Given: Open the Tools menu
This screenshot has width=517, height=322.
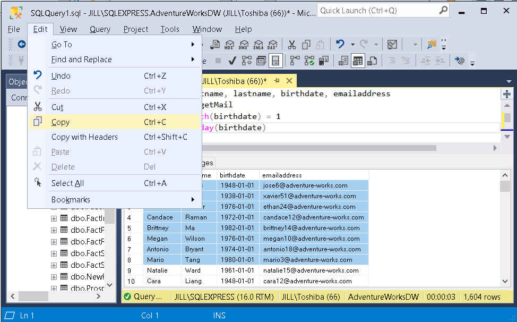Looking at the screenshot, I should point(170,29).
